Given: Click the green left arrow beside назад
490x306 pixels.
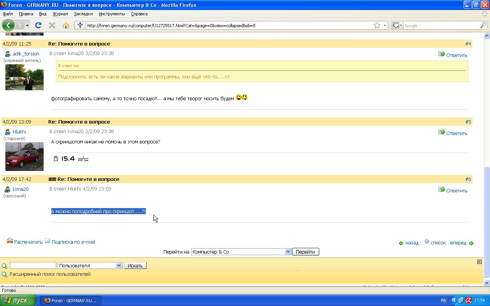Looking at the screenshot, I should [401, 243].
